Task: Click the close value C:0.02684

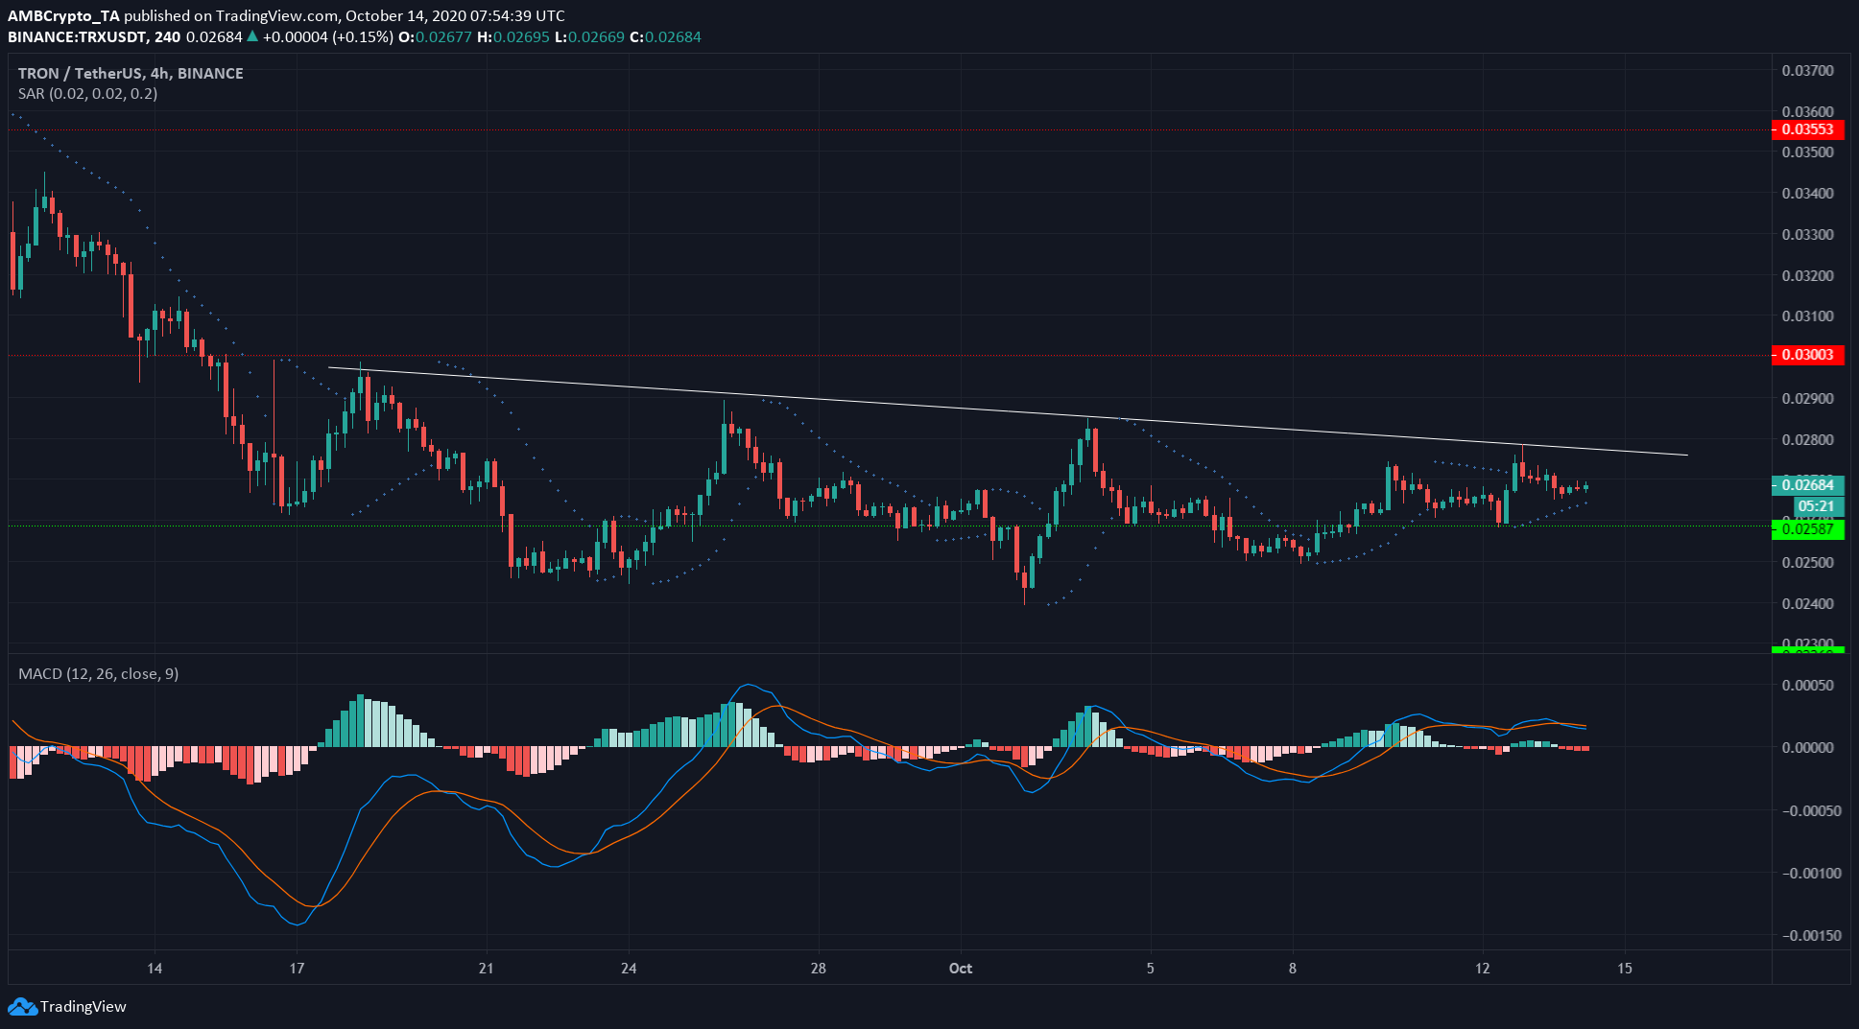Action: pos(665,37)
